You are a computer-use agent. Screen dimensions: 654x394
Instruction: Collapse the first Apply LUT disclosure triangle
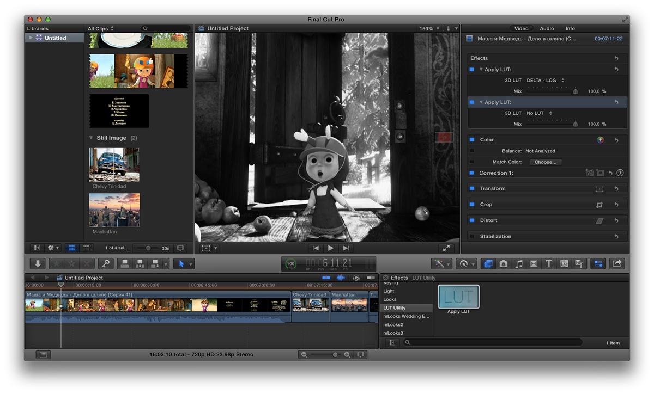click(481, 70)
